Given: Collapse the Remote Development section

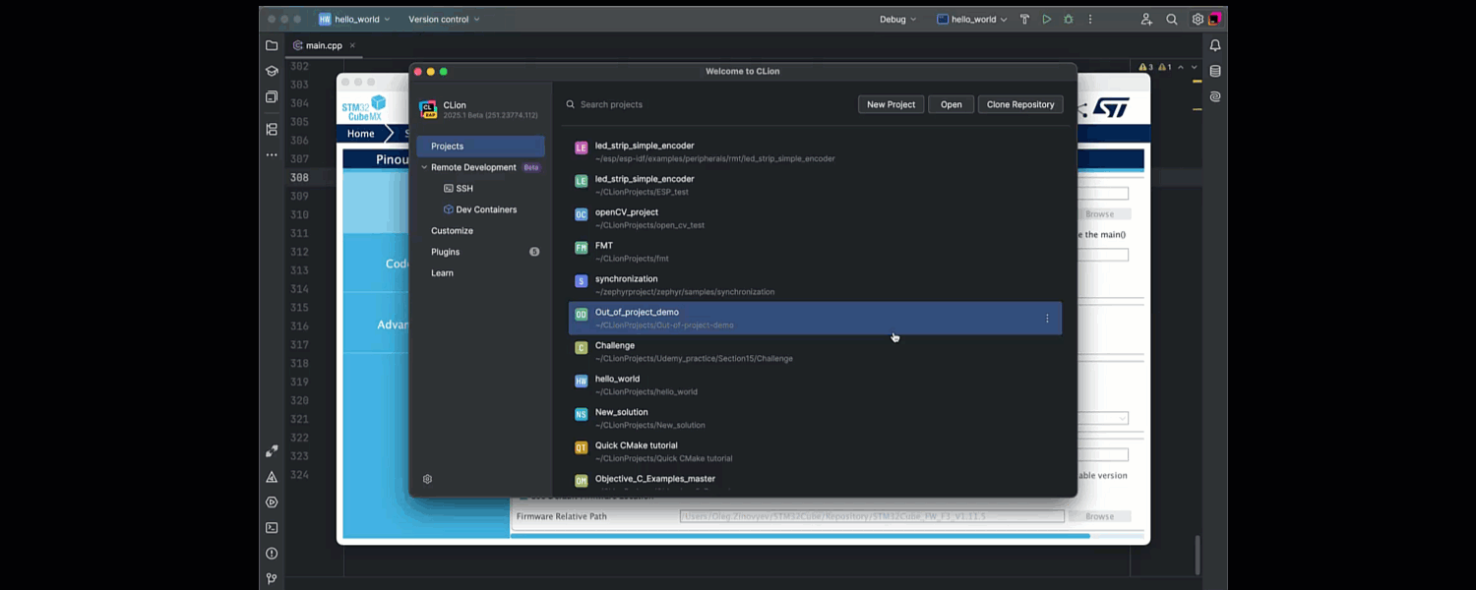Looking at the screenshot, I should (424, 167).
